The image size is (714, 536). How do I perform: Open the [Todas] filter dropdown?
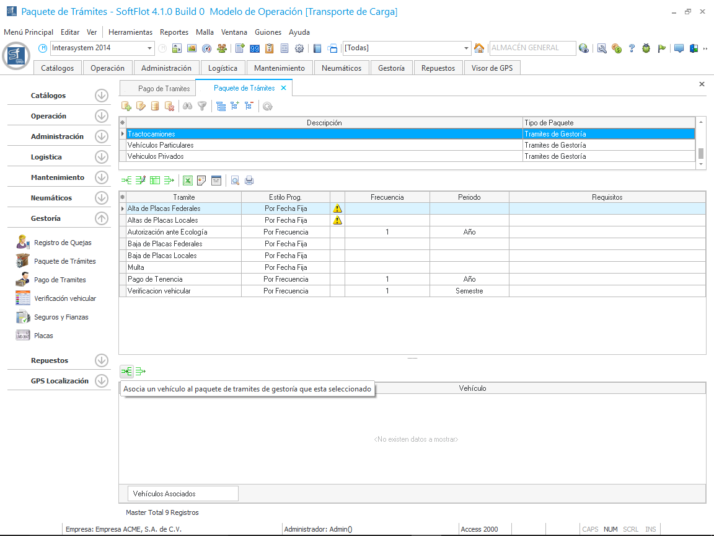point(467,48)
